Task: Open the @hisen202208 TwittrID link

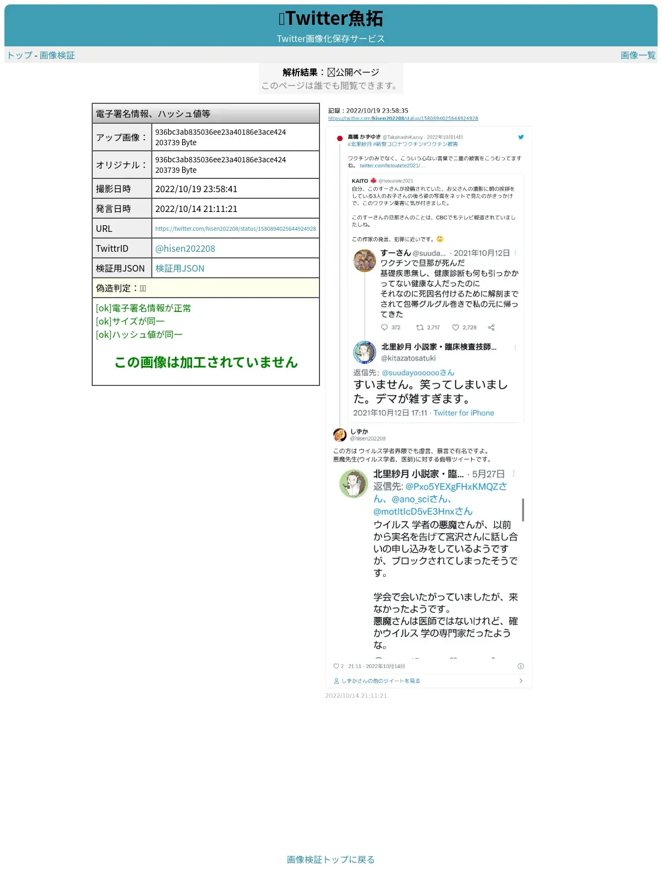Action: coord(185,248)
